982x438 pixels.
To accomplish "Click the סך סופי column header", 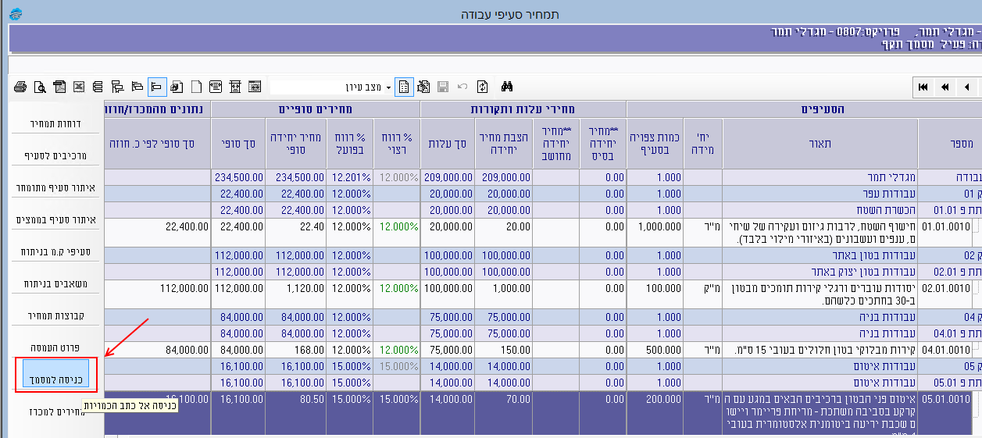I will [x=237, y=143].
